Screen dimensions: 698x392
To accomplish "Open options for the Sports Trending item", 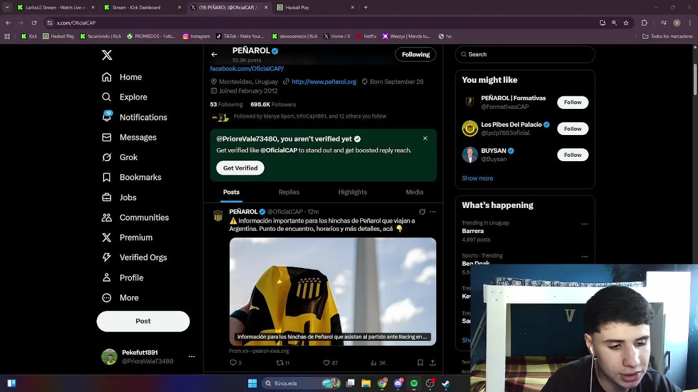I will coord(585,256).
